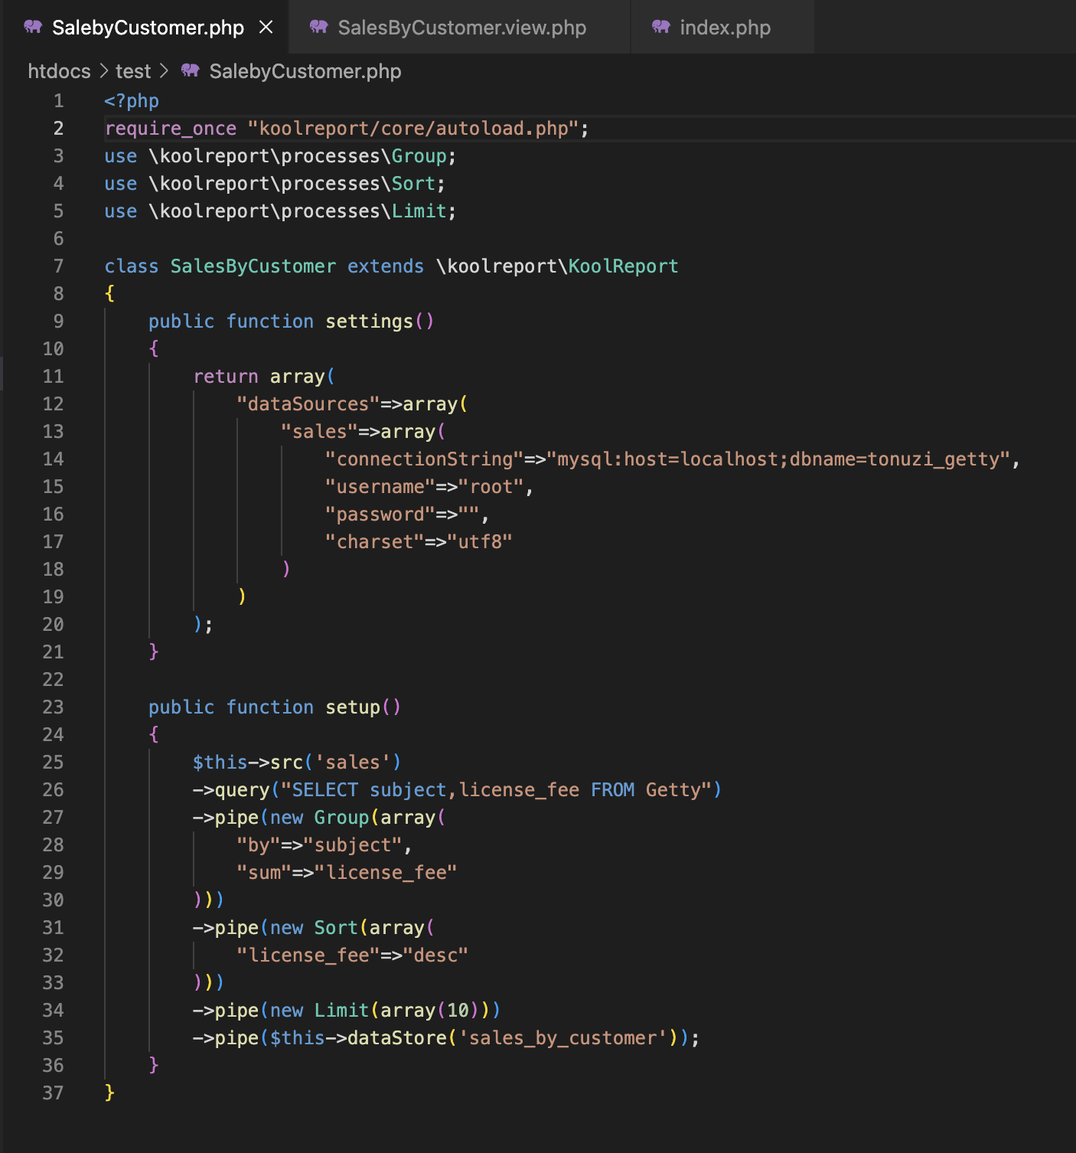Viewport: 1076px width, 1153px height.
Task: Click the KoolReport class name on line 7
Action: pyautogui.click(x=622, y=266)
